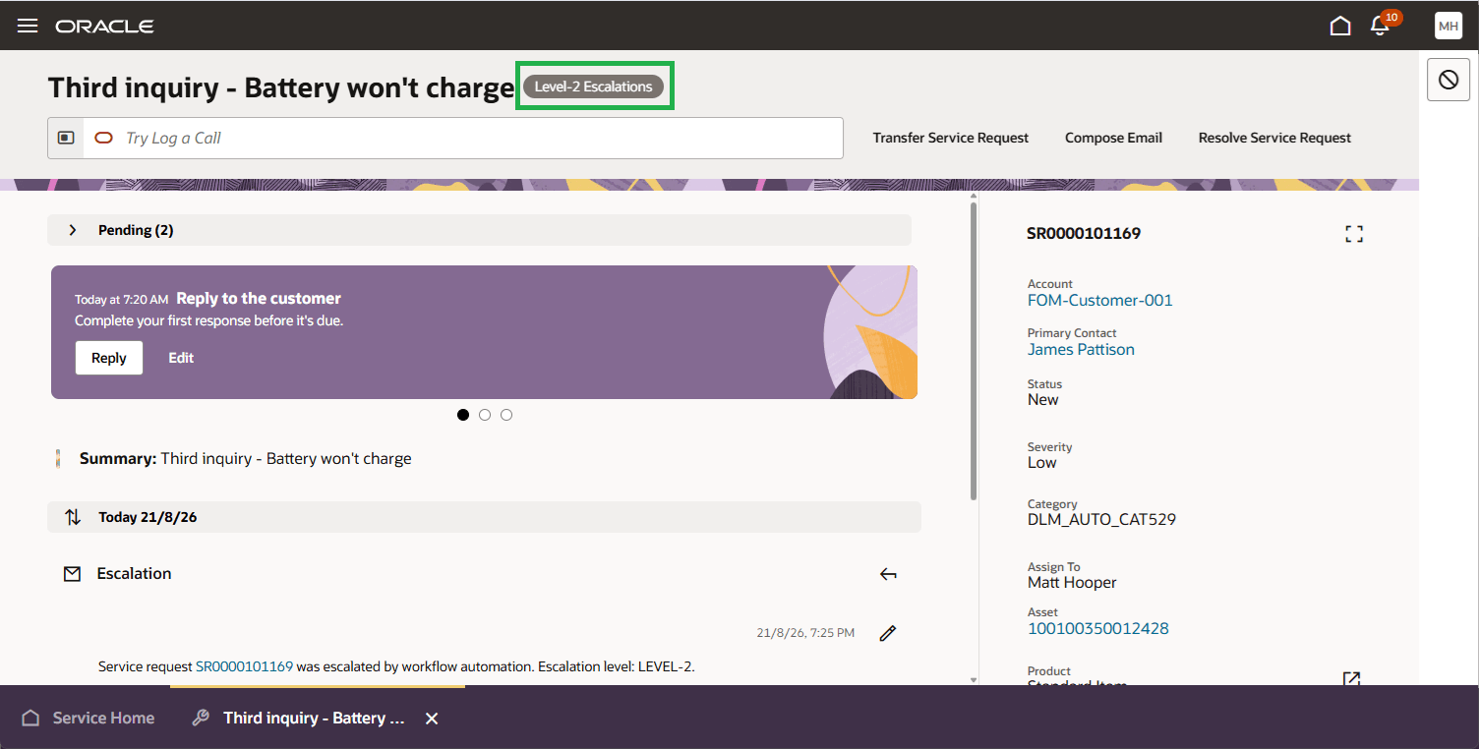This screenshot has width=1479, height=749.
Task: Show the first carousel card dot
Action: (x=463, y=415)
